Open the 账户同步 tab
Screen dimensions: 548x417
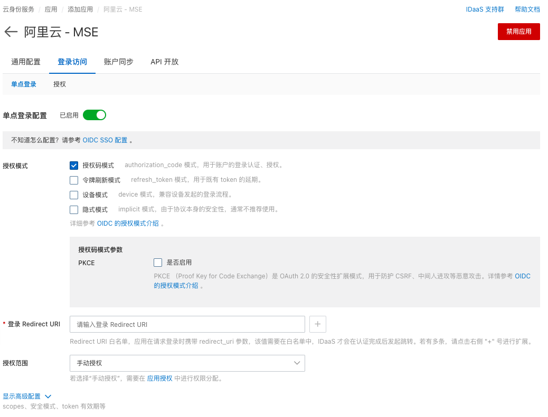119,62
